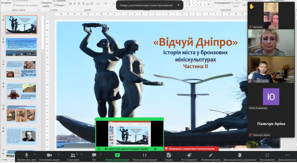The width and height of the screenshot is (297, 163).
Task: Open the Участники participants panel
Action: (x=72, y=155)
